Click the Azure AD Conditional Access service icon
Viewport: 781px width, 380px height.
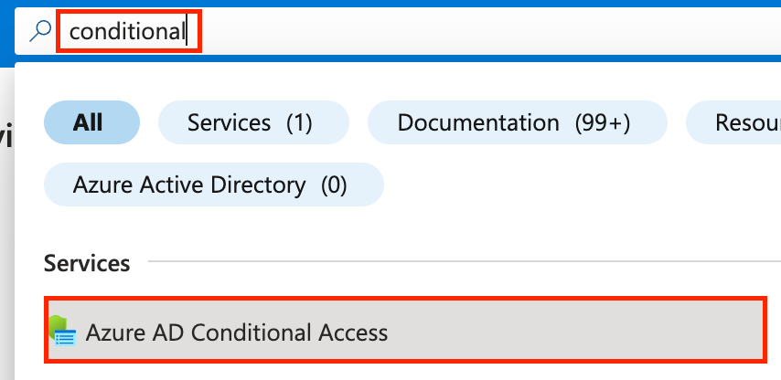tap(62, 332)
